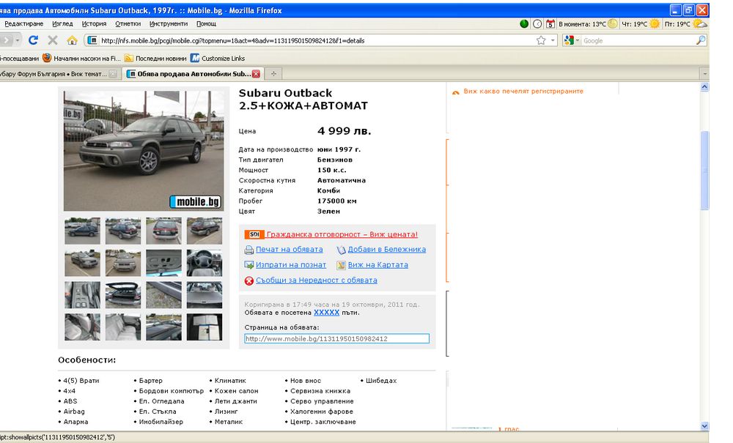The height and width of the screenshot is (443, 733).
Task: Click Съобщи за Нередност с обявата link
Action: 317,280
